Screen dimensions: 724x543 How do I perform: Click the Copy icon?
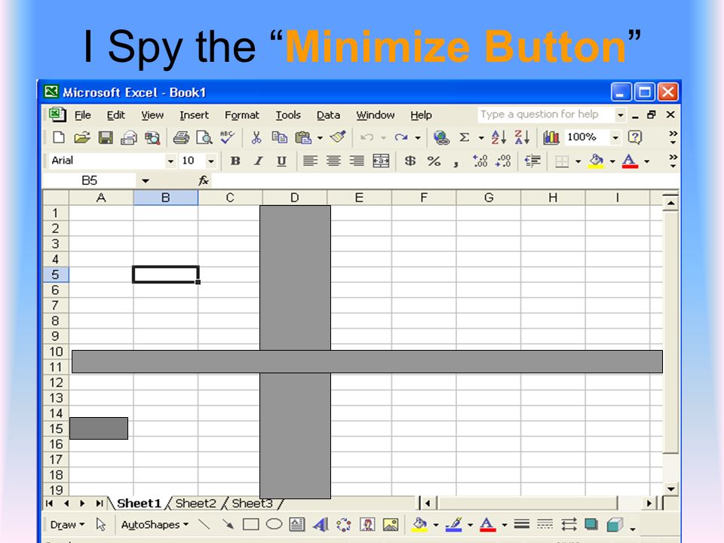point(279,137)
